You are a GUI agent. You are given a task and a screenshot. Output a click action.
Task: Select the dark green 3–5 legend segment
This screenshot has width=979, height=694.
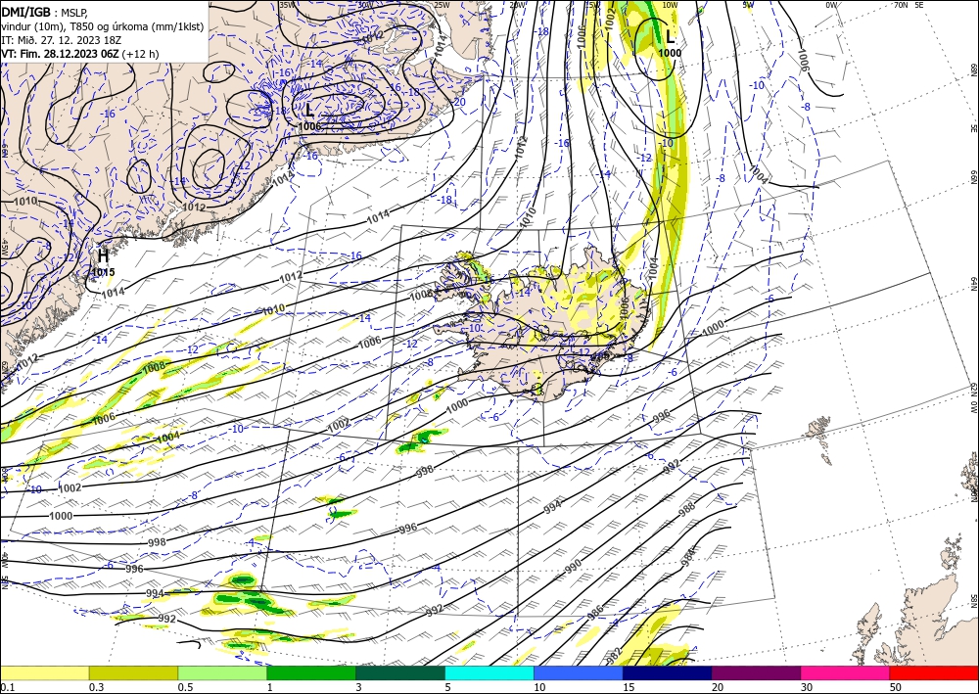(x=400, y=672)
